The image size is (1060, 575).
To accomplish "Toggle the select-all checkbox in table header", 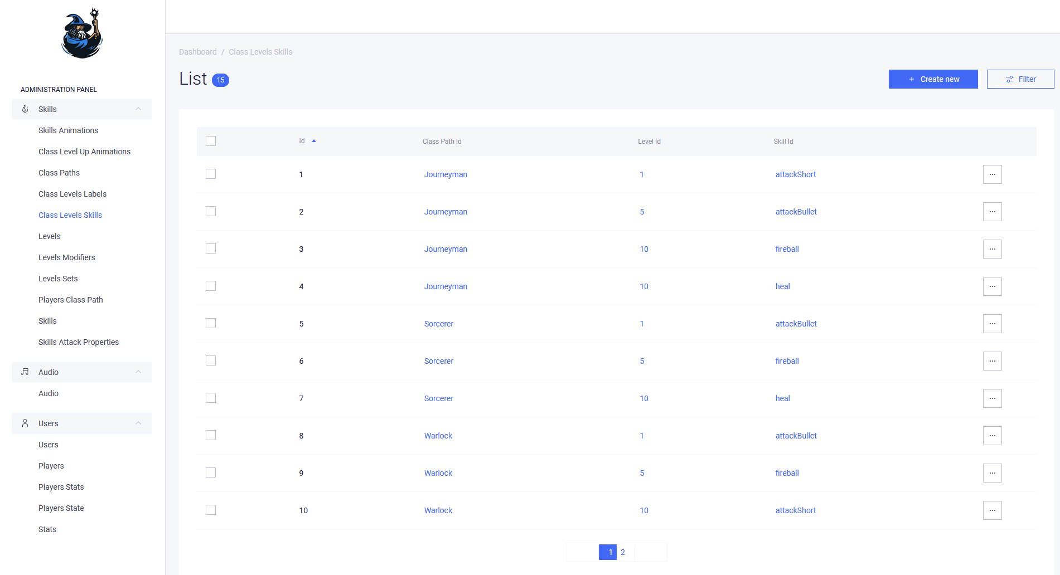I will [211, 141].
